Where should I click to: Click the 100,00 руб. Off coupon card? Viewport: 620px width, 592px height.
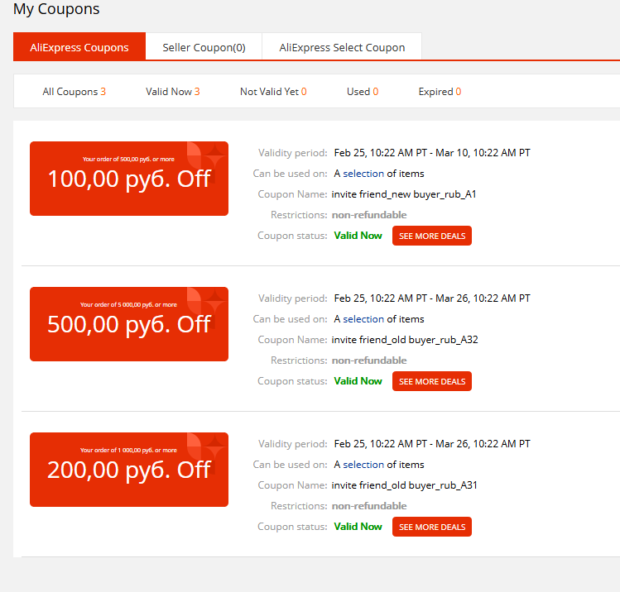(x=129, y=179)
